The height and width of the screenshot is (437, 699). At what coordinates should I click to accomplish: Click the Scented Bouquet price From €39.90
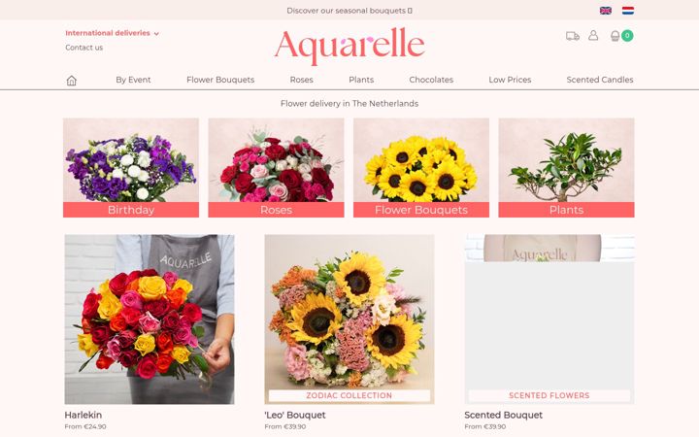485,426
